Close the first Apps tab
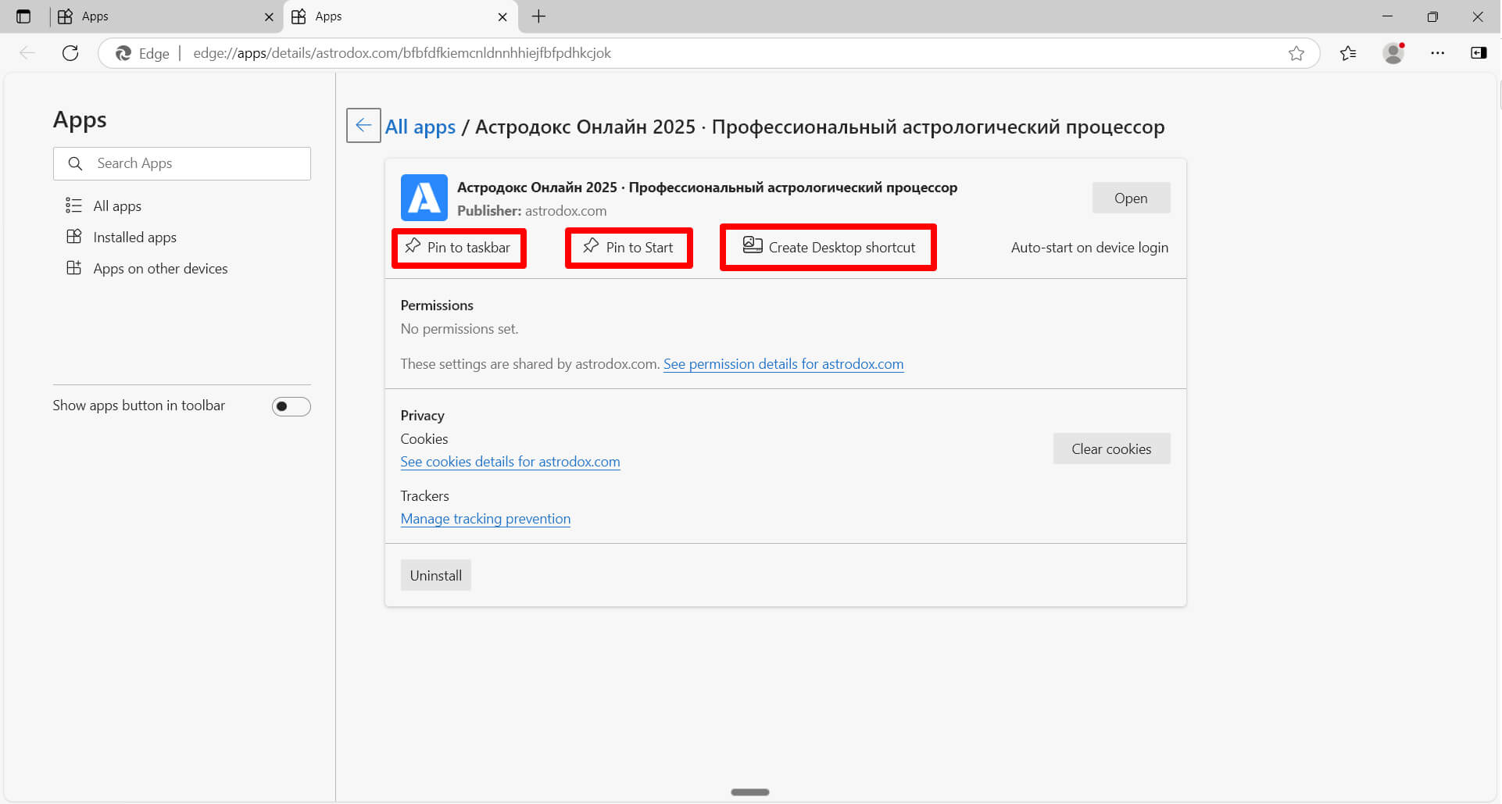Viewport: 1502px width, 804px height. click(269, 16)
